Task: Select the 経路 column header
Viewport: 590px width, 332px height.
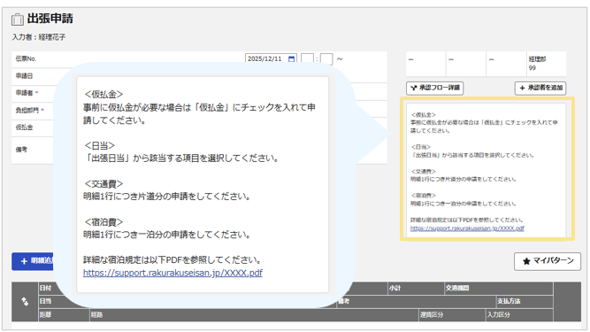Action: pyautogui.click(x=96, y=314)
